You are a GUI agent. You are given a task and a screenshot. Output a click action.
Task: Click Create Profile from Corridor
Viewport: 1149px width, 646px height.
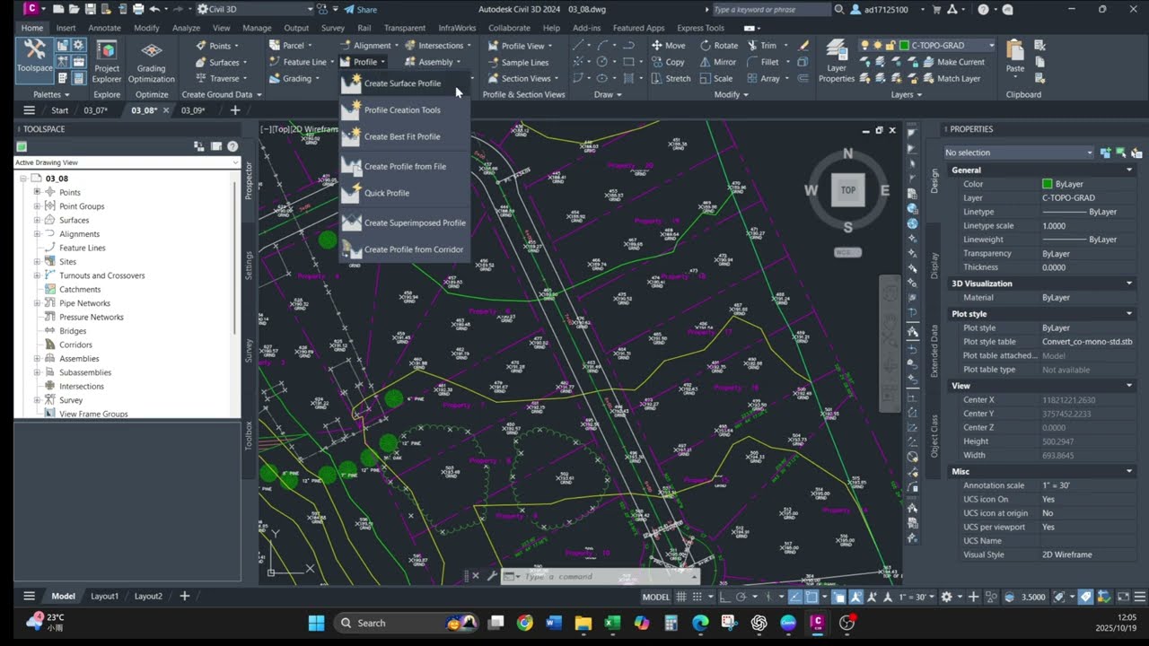coord(404,249)
